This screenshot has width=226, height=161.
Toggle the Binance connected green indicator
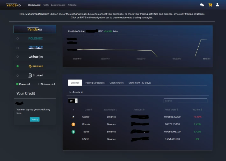pyautogui.click(x=18, y=66)
